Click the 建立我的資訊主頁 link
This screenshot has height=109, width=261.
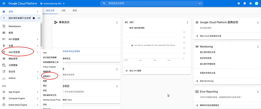(207, 52)
